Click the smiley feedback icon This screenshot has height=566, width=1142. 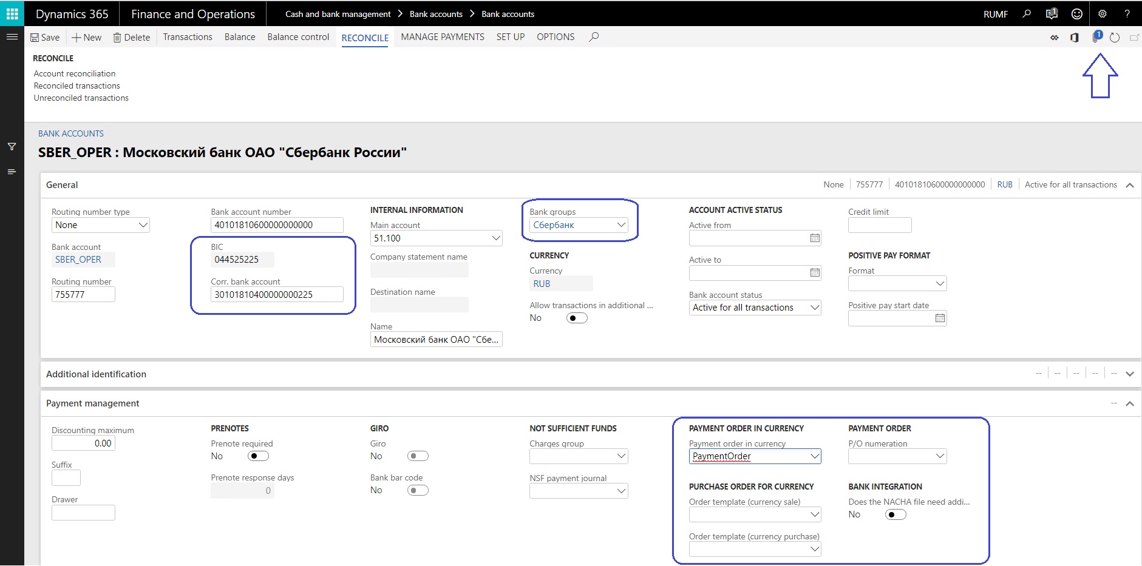(1076, 13)
